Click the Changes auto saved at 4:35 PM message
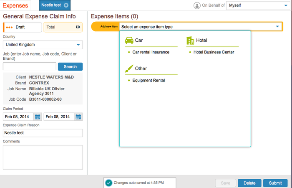 (x=139, y=183)
